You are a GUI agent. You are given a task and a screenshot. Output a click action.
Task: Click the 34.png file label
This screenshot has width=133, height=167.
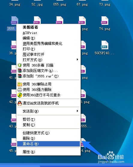click(15, 5)
